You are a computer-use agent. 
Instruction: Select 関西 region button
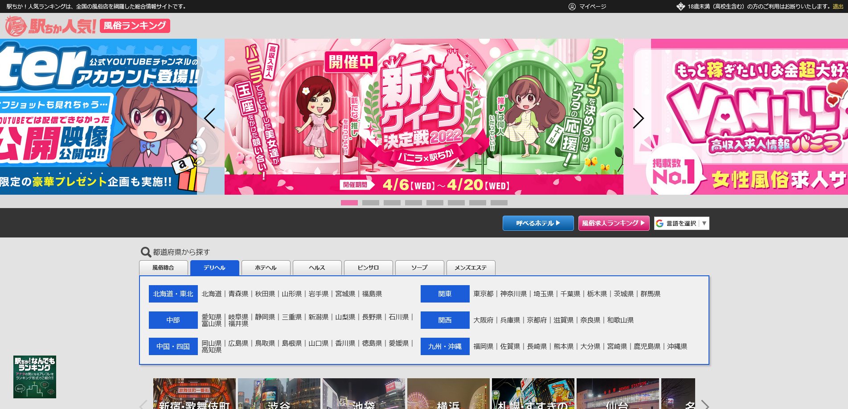(x=445, y=320)
